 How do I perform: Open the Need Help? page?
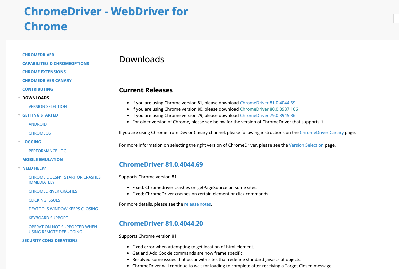tap(34, 168)
